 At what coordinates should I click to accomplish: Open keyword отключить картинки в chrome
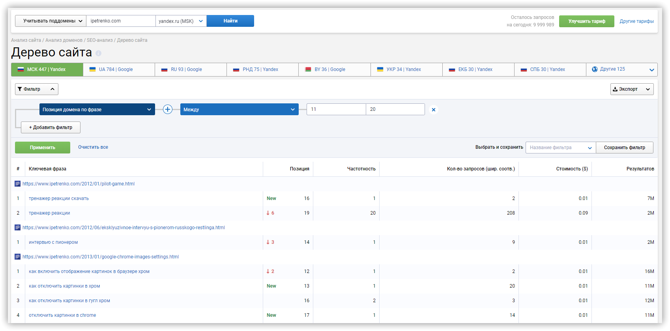(x=62, y=315)
